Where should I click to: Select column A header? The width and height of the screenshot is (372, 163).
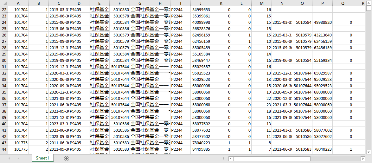18,3
